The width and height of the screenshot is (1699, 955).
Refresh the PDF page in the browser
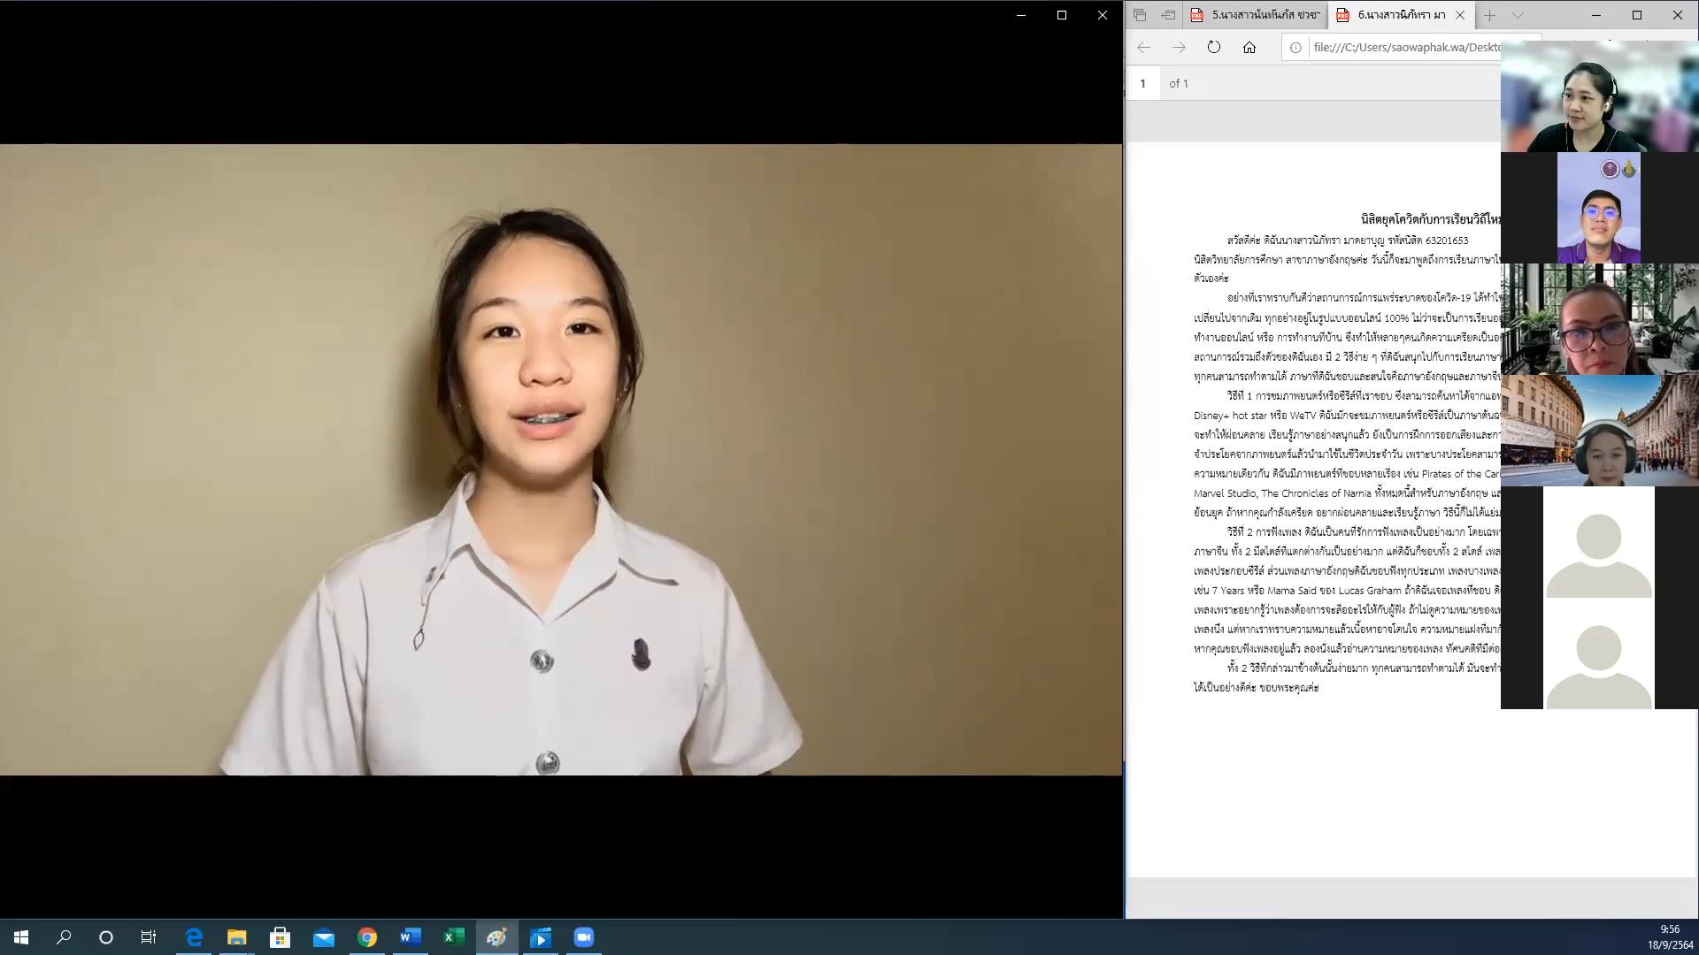[1214, 48]
